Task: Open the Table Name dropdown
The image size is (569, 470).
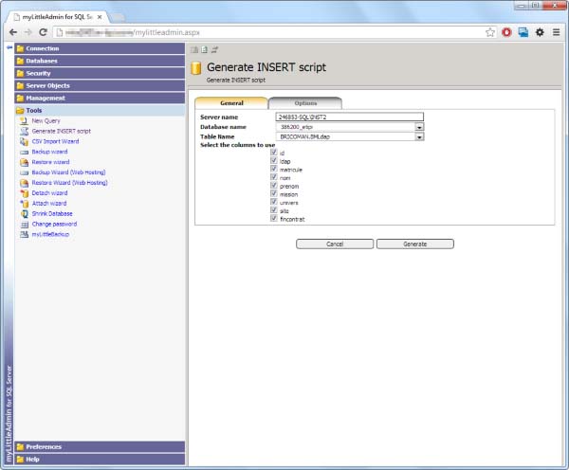Action: point(419,136)
